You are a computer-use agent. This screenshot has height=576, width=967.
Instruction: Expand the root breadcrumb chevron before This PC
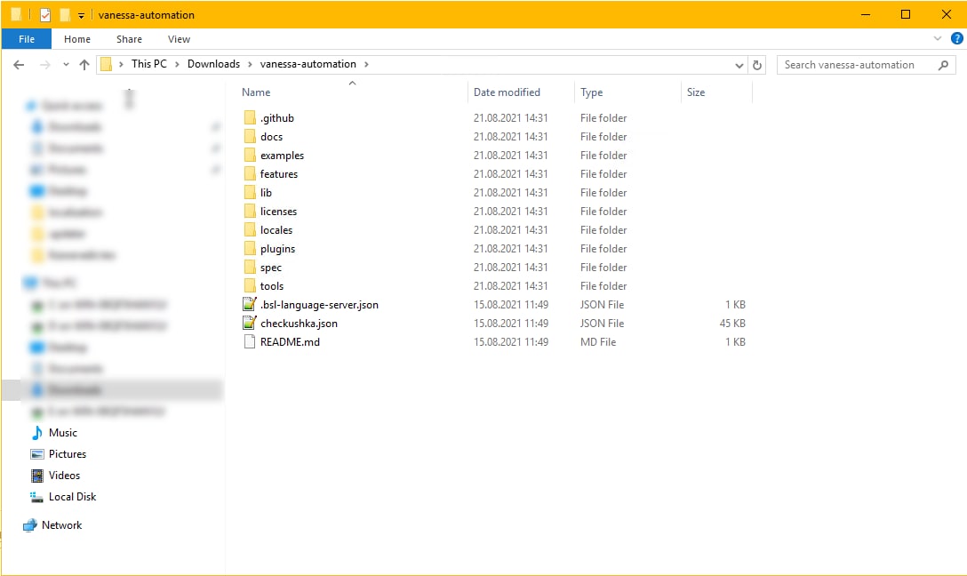coord(121,64)
